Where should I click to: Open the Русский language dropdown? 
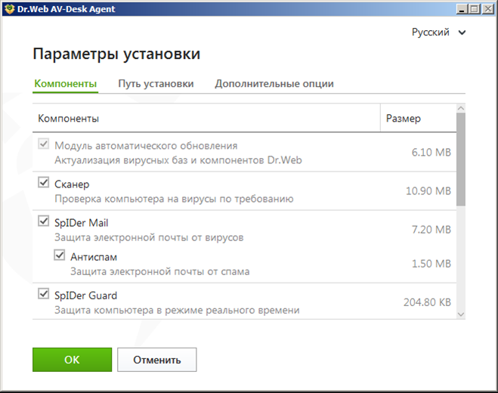point(438,32)
